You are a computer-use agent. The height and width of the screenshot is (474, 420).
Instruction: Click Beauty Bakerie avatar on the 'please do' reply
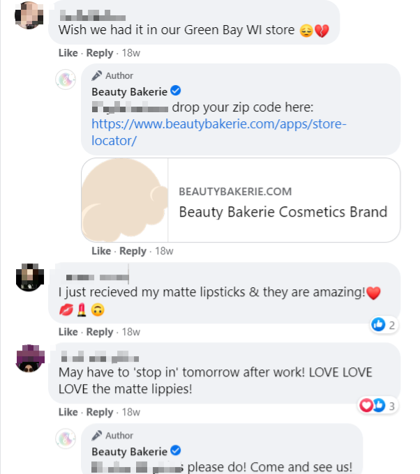(x=65, y=439)
